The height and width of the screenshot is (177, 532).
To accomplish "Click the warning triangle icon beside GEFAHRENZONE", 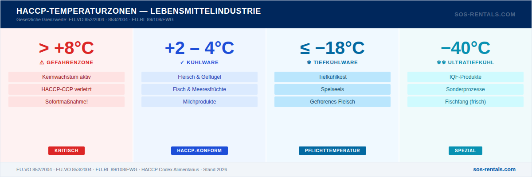I will click(42, 62).
